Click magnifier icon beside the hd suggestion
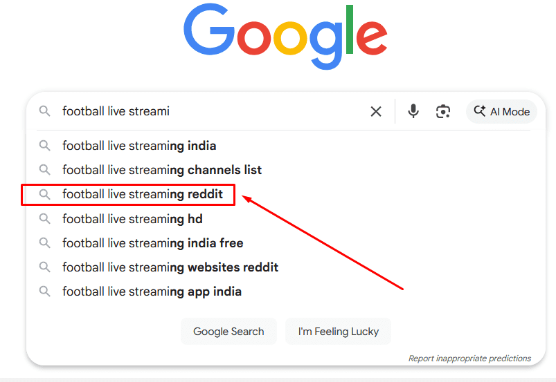 45,218
